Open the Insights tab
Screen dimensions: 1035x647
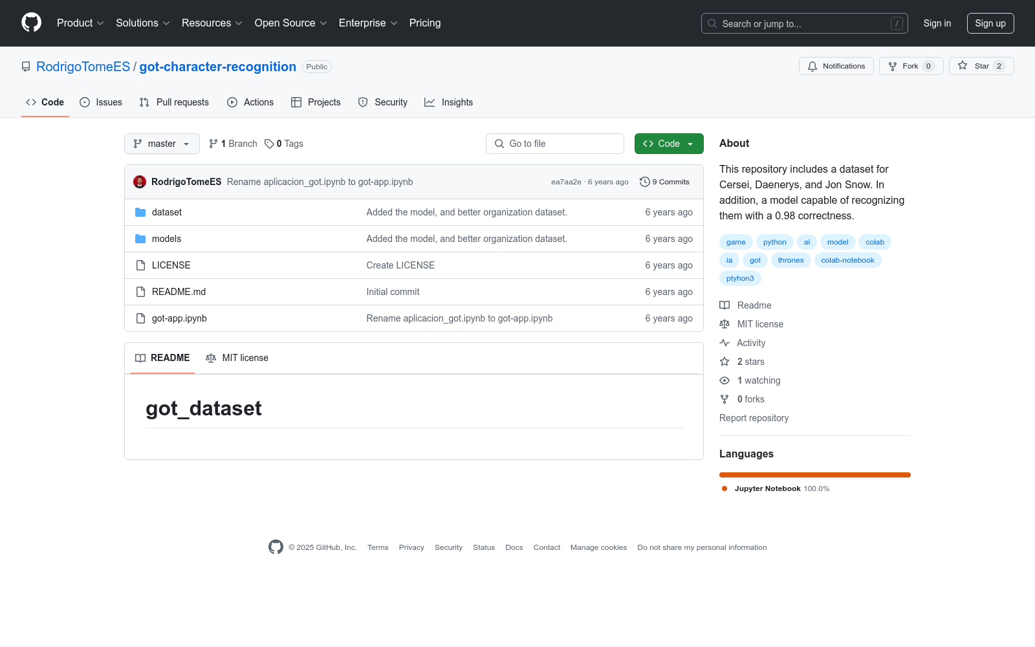[449, 102]
